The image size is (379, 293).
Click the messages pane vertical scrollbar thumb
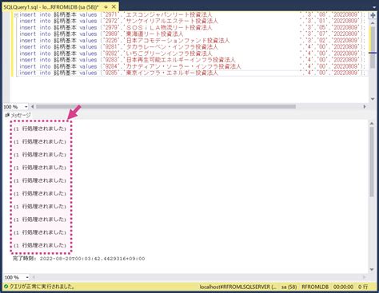click(372, 162)
